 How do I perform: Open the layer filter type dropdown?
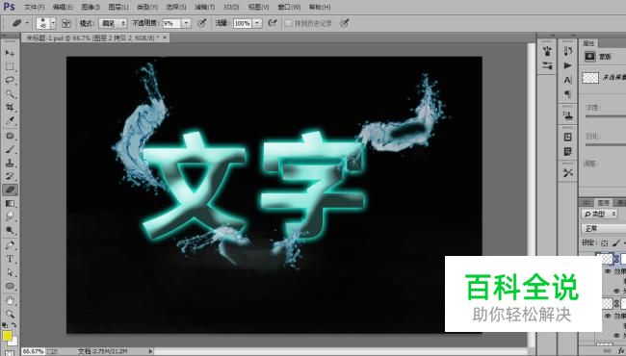coord(600,214)
